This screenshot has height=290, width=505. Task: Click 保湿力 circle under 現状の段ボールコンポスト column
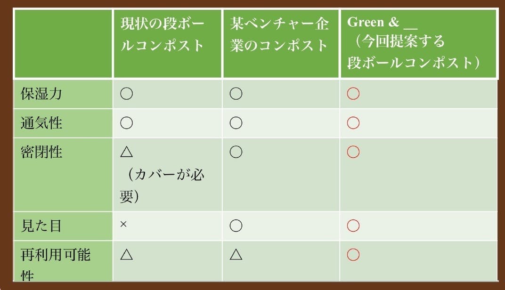(x=126, y=94)
